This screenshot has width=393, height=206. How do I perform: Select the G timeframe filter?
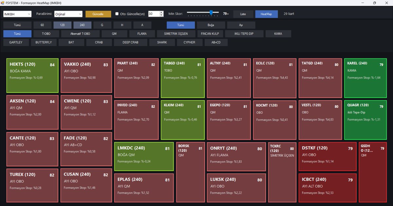(102, 25)
